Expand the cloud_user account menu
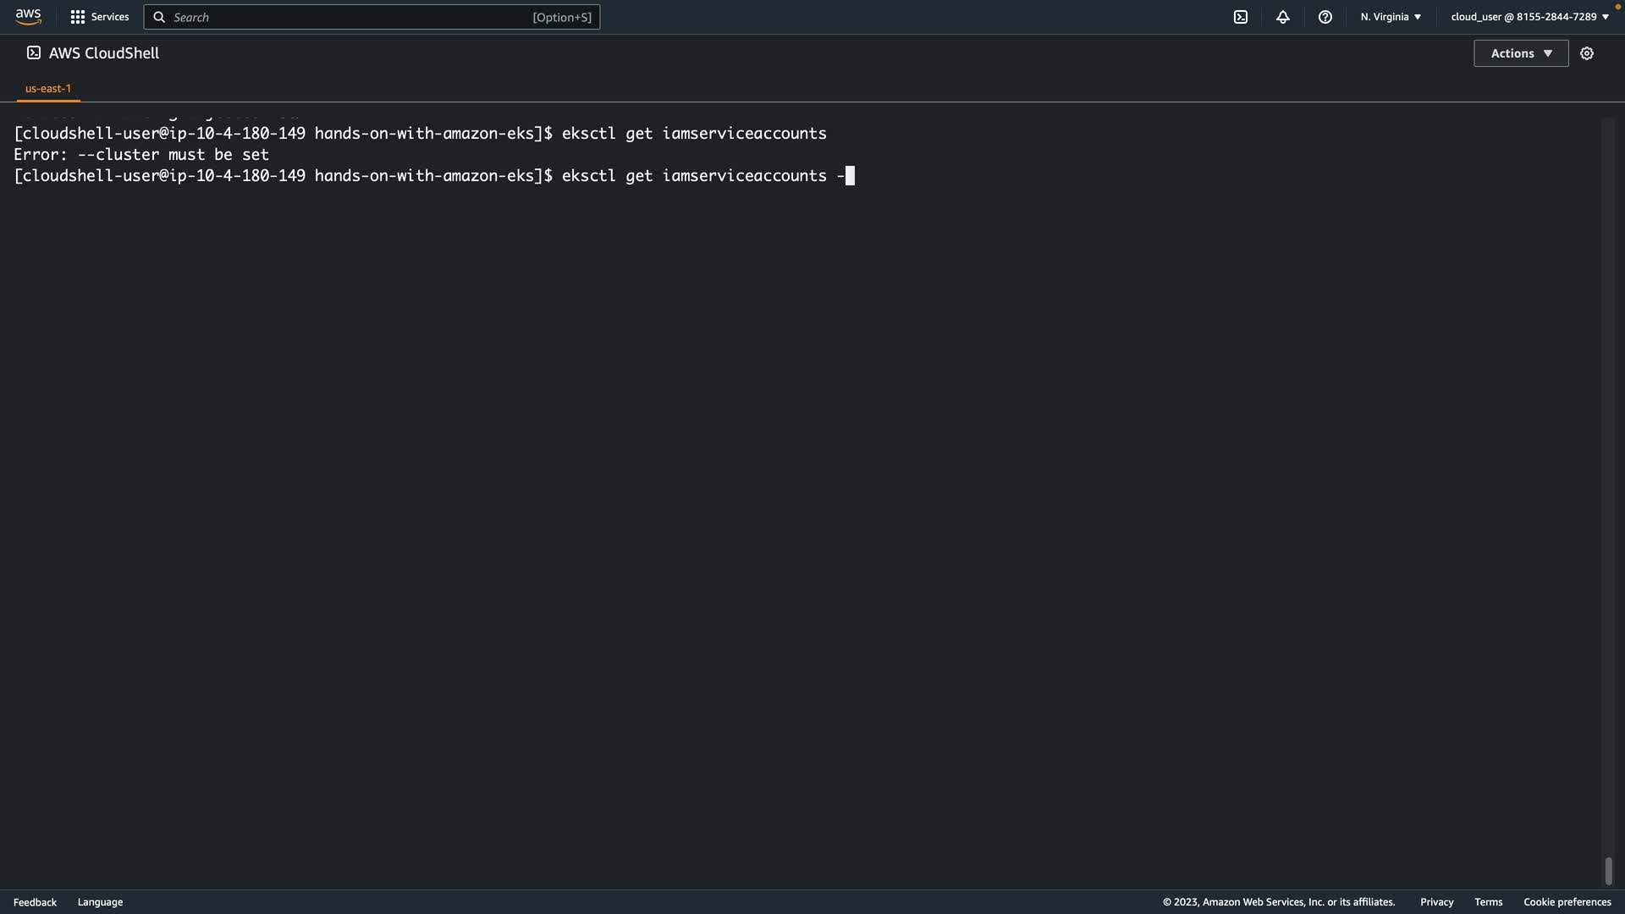 click(x=1529, y=17)
